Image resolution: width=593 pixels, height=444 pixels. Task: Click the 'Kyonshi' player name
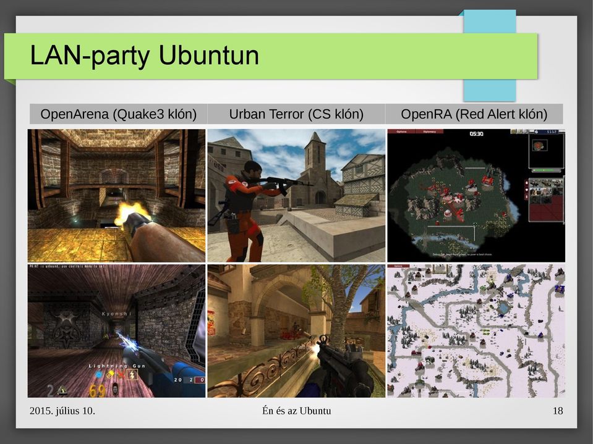pyautogui.click(x=116, y=314)
